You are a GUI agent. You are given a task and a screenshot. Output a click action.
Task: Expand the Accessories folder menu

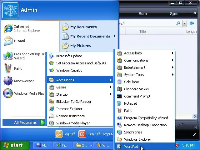[80, 80]
